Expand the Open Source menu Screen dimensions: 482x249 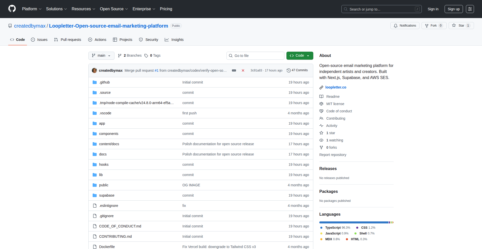click(x=114, y=9)
